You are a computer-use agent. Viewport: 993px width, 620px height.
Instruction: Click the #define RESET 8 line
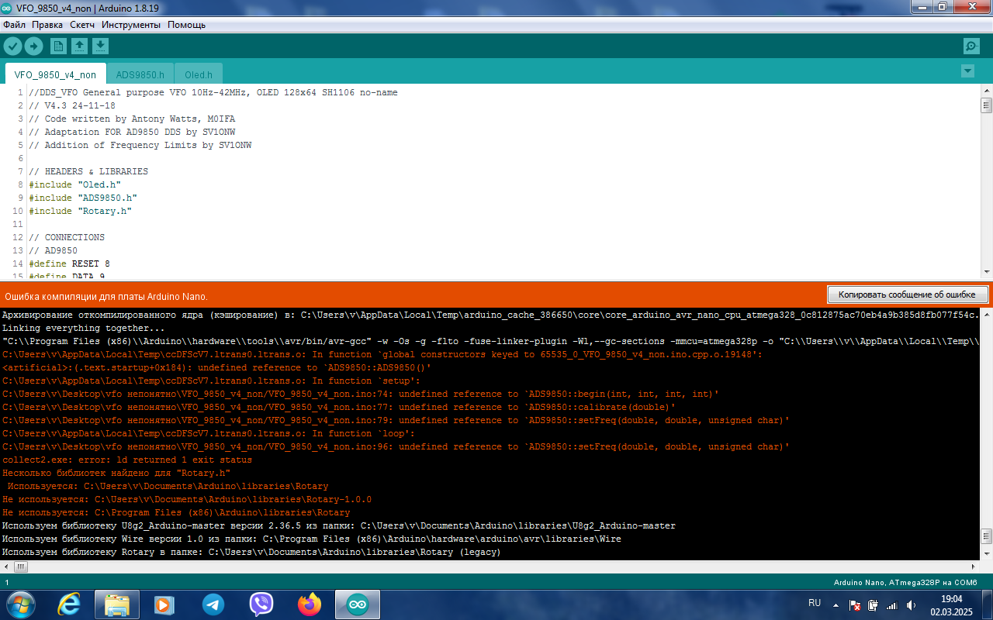pos(69,263)
